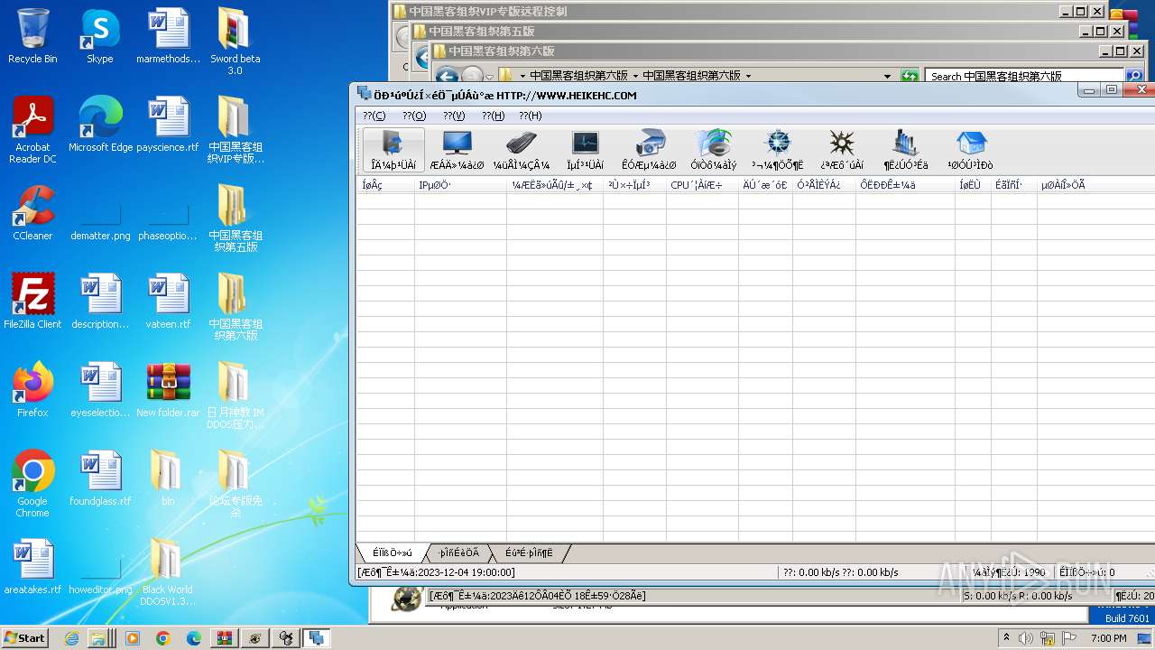Launch Microsoft Edge desktop shortcut
Screen dimensions: 1155x650
100,125
